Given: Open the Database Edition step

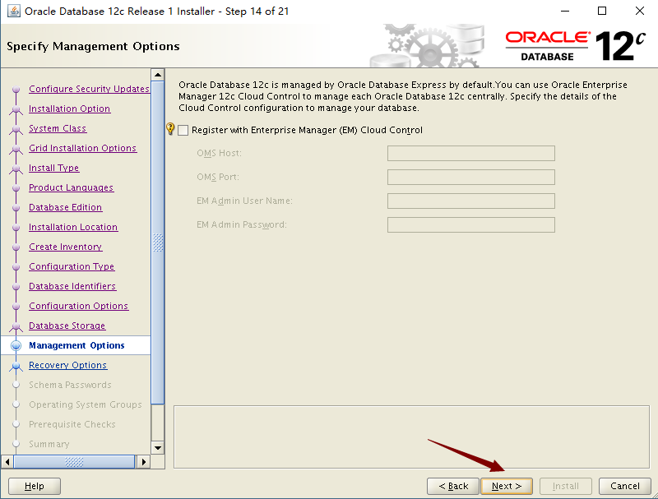Looking at the screenshot, I should tap(66, 207).
